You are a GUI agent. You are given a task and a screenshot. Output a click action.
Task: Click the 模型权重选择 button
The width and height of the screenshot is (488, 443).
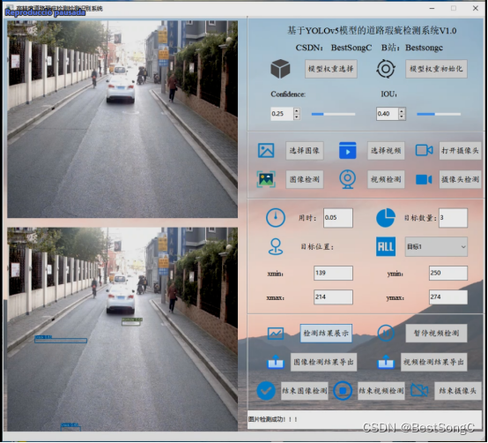[x=331, y=69]
